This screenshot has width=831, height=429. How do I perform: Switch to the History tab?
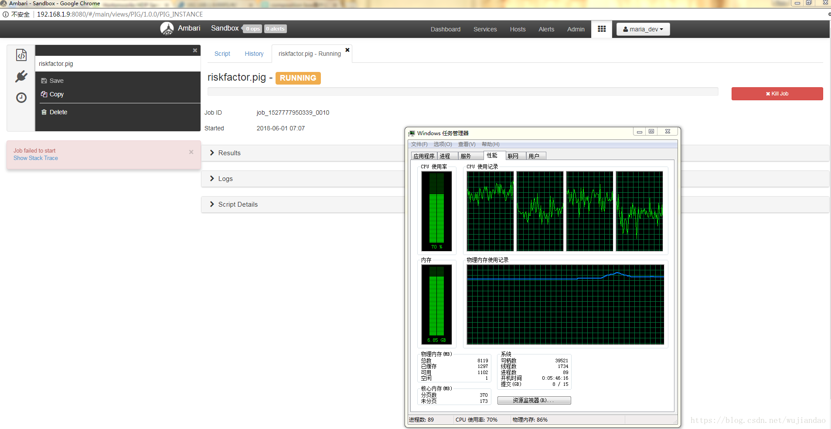click(254, 54)
